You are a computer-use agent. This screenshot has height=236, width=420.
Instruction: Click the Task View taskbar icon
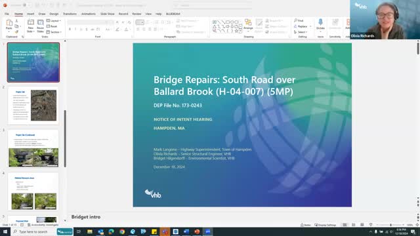click(x=79, y=231)
